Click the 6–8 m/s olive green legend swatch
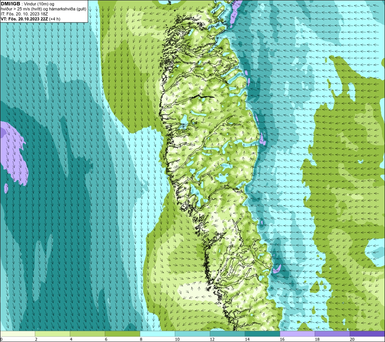The width and height of the screenshot is (385, 342). (x=122, y=334)
